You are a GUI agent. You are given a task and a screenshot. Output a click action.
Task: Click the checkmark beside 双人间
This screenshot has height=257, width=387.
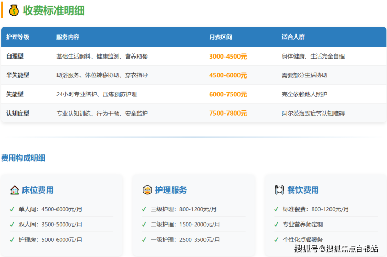[12, 225]
